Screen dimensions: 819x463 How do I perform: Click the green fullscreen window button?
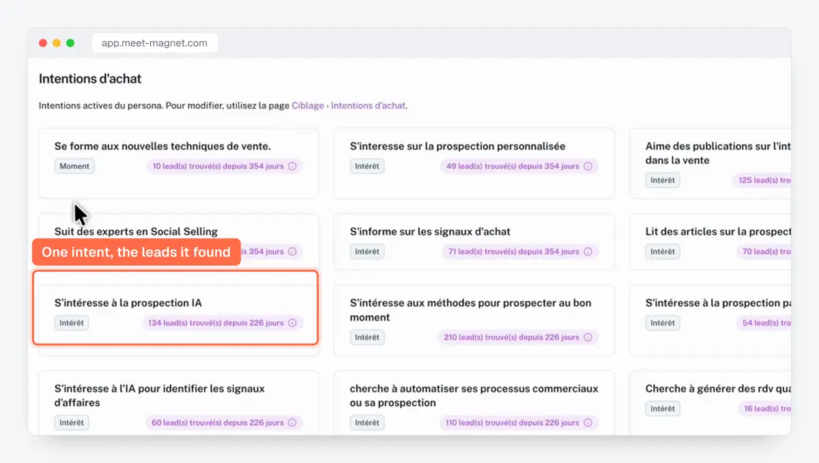point(70,43)
